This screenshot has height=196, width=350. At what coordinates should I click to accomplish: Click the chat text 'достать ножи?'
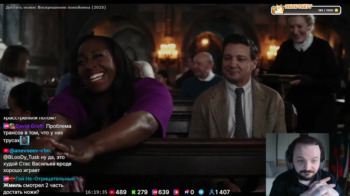coord(21,192)
